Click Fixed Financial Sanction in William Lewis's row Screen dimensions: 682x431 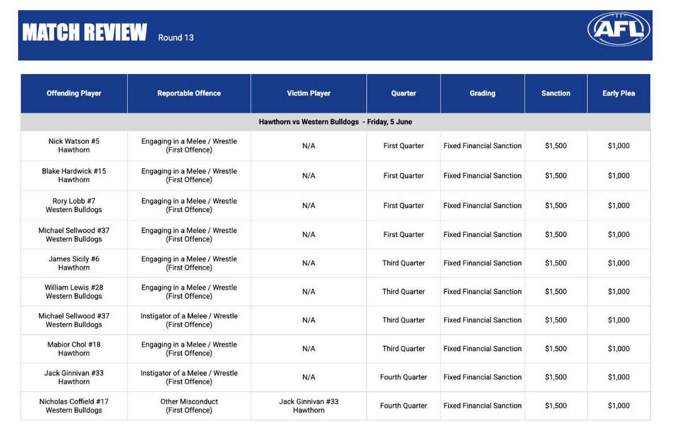[x=483, y=292]
